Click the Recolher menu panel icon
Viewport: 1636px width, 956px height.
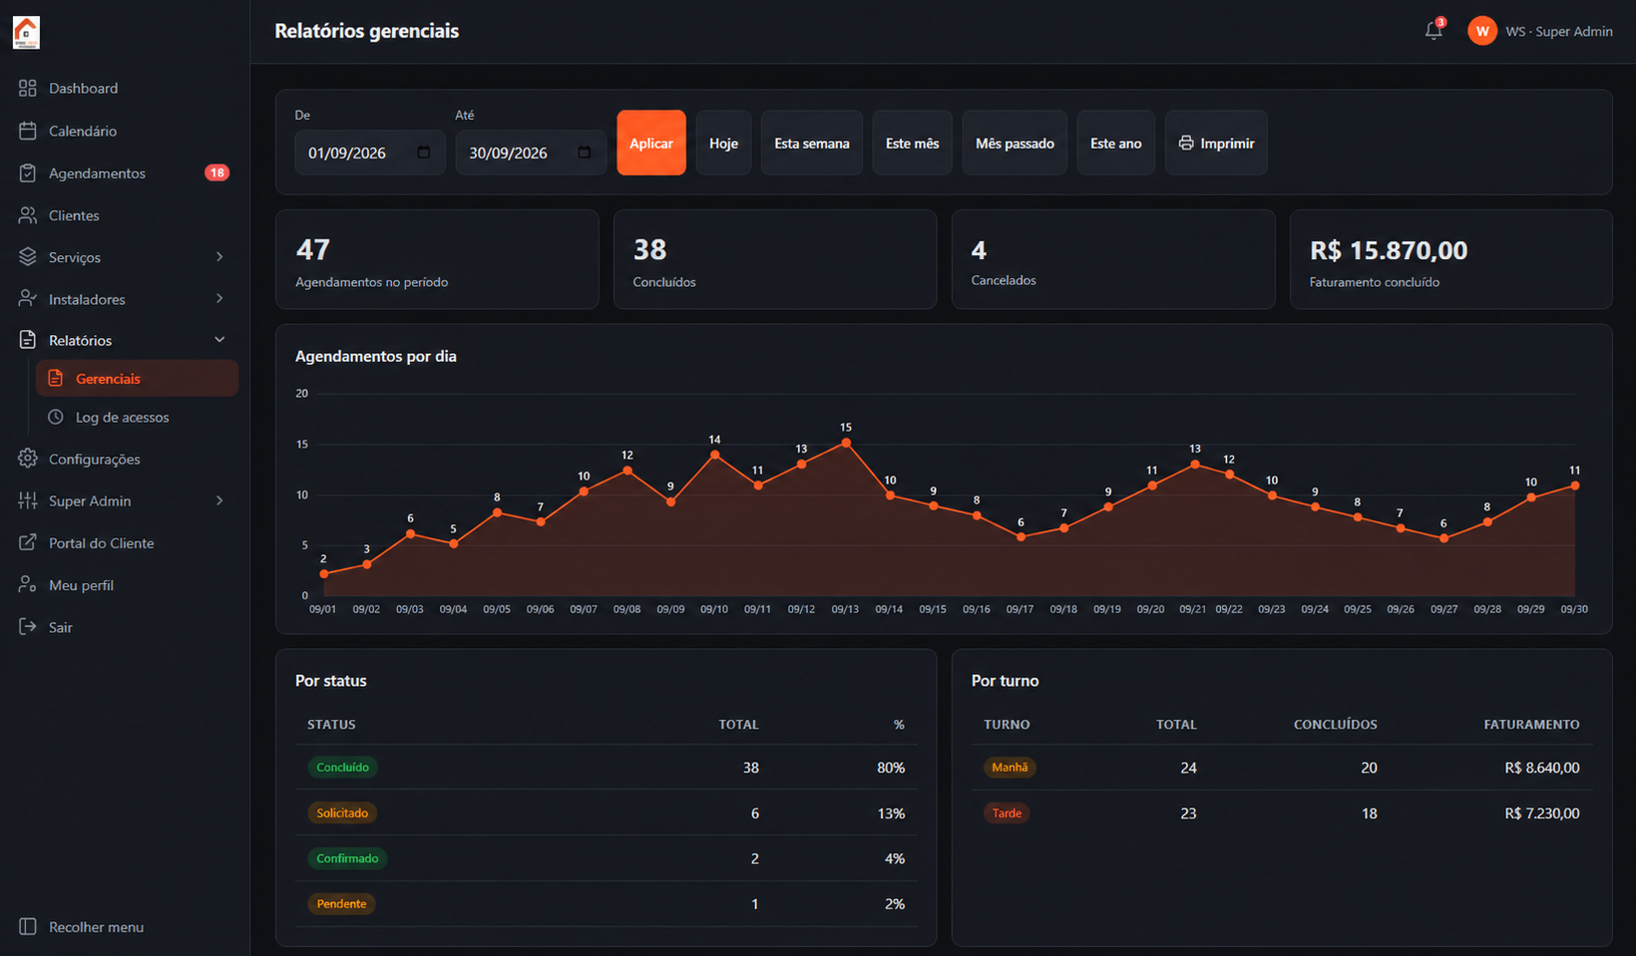coord(28,926)
